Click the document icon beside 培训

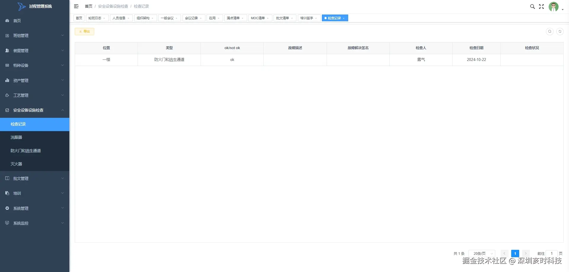7,193
